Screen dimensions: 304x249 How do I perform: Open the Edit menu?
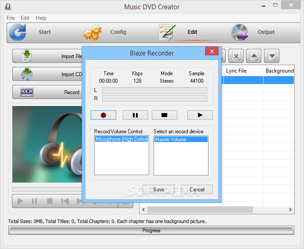pos(25,18)
